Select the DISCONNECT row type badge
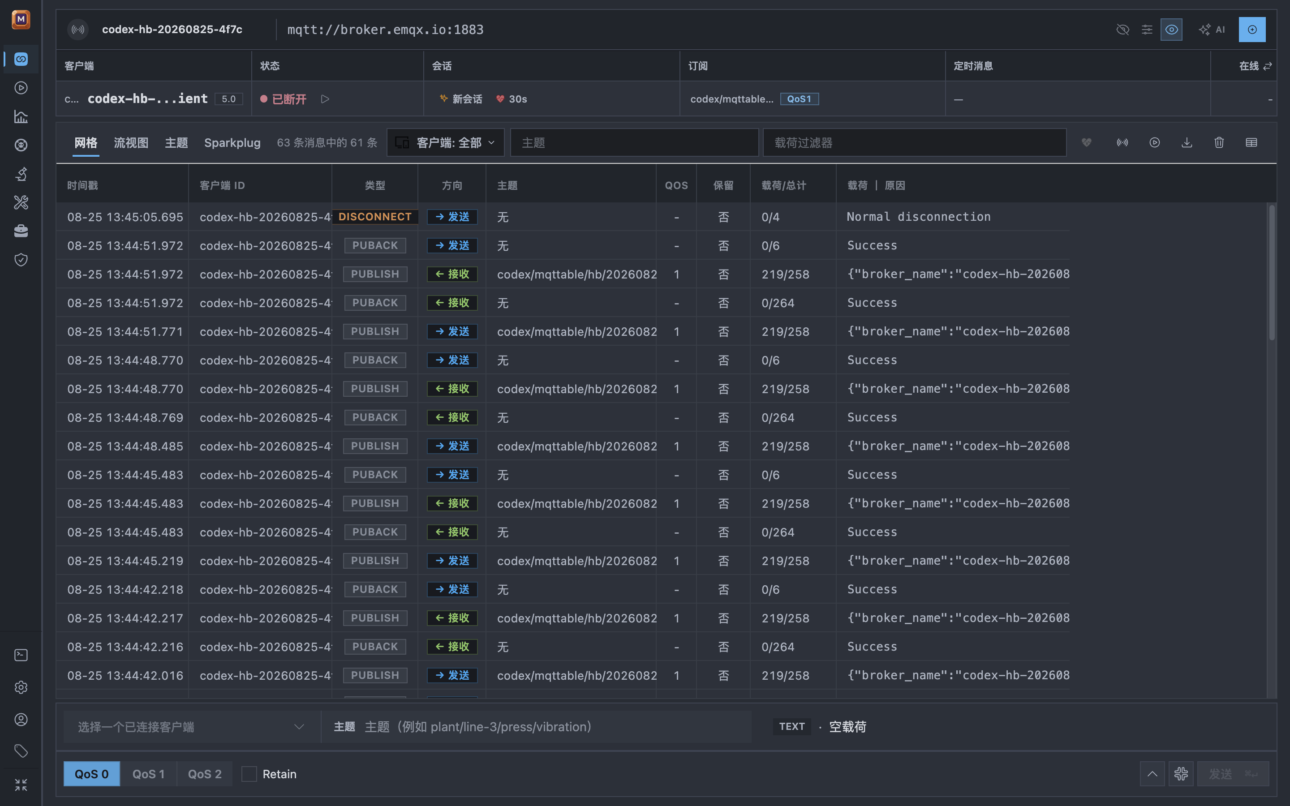The height and width of the screenshot is (806, 1290). pos(375,216)
